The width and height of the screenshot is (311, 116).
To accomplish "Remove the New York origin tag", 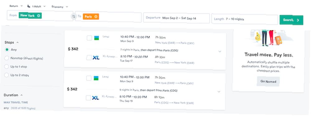I will [39, 15].
